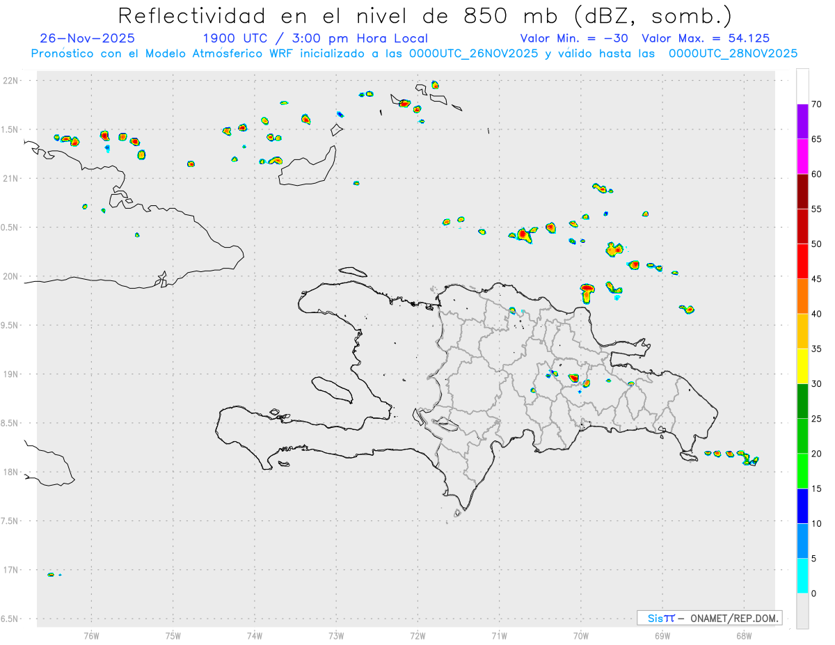The height and width of the screenshot is (645, 835).
Task: Click the '70W' longitude label
Action: click(x=581, y=635)
